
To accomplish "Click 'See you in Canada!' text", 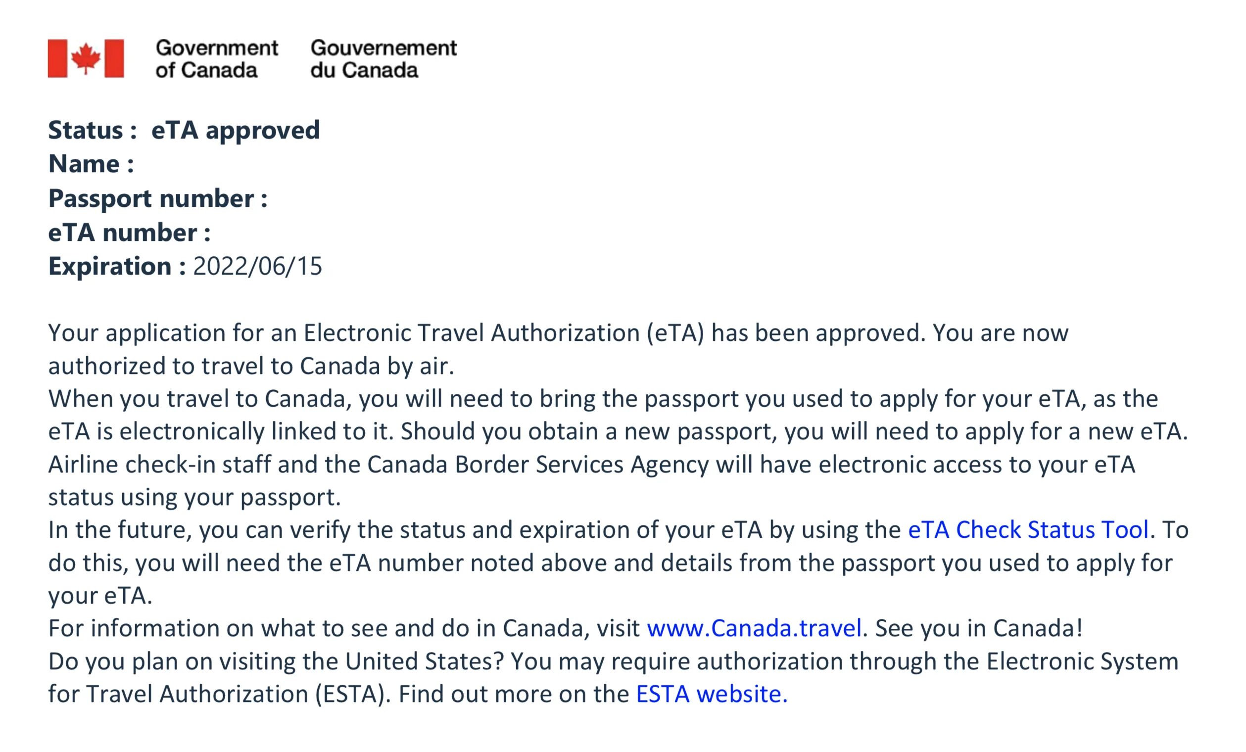I will [x=978, y=628].
